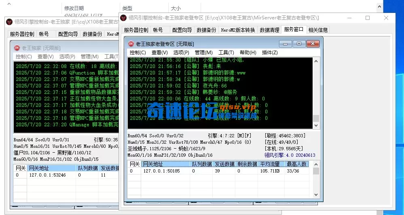The image size is (404, 215).
Task: Open the 配置向导 tab in front console
Action: coord(182,30)
